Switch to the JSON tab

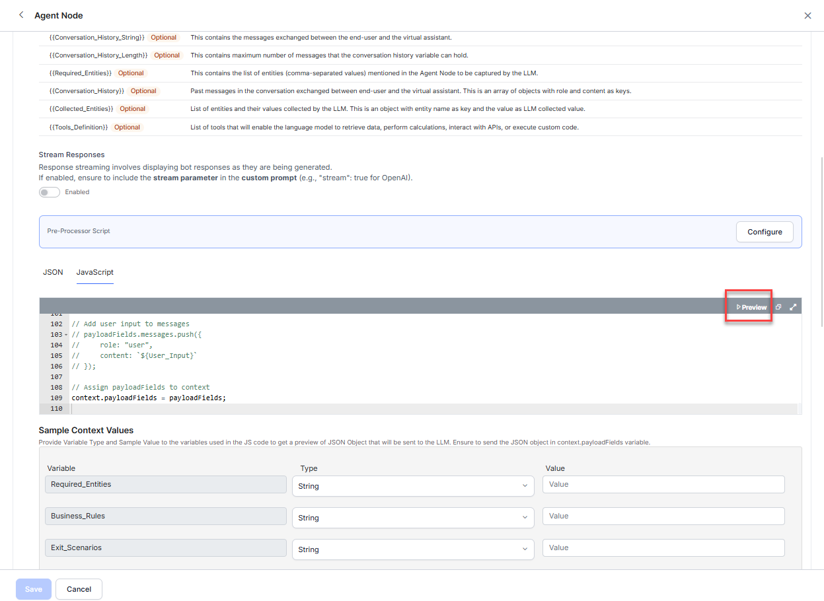(x=53, y=272)
